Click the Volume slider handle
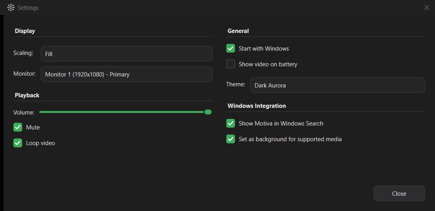The height and width of the screenshot is (211, 435). (x=208, y=112)
